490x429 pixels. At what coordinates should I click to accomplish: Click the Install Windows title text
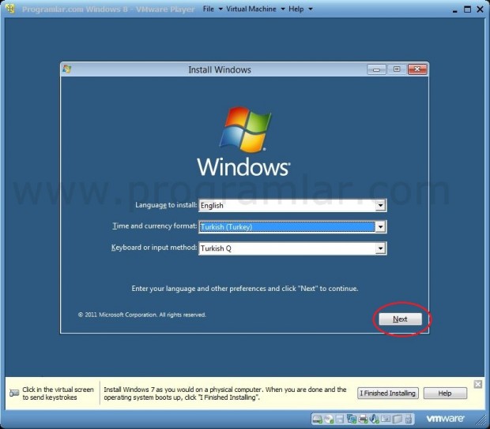pos(220,69)
